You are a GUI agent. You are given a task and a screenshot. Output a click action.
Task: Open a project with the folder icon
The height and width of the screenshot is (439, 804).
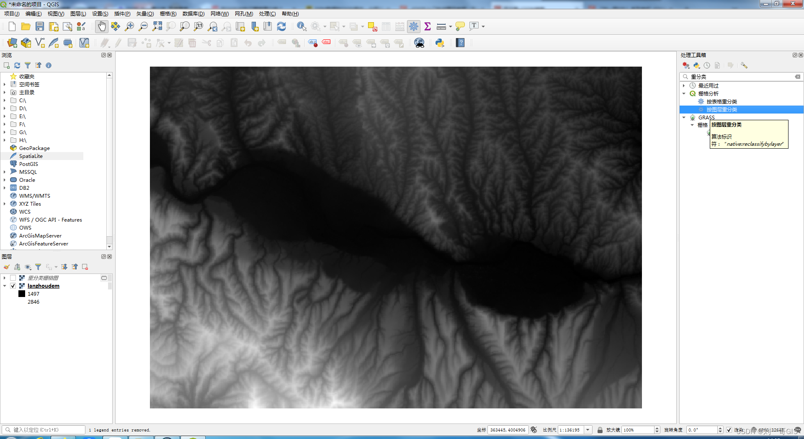pos(26,26)
